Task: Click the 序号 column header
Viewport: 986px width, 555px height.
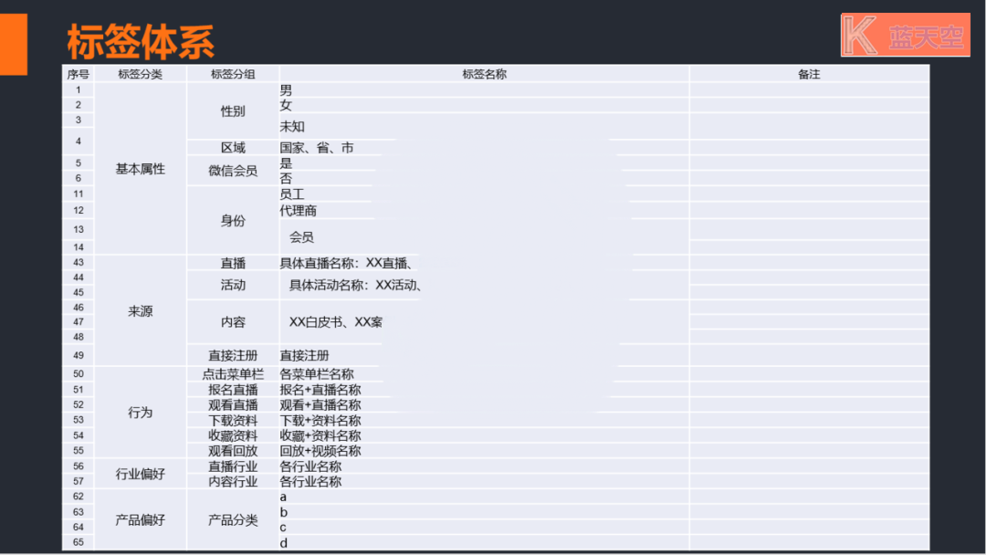Action: click(x=78, y=74)
